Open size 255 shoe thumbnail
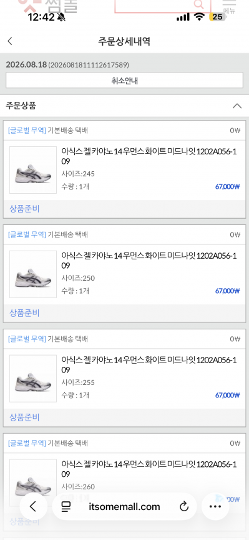 [x=33, y=379]
